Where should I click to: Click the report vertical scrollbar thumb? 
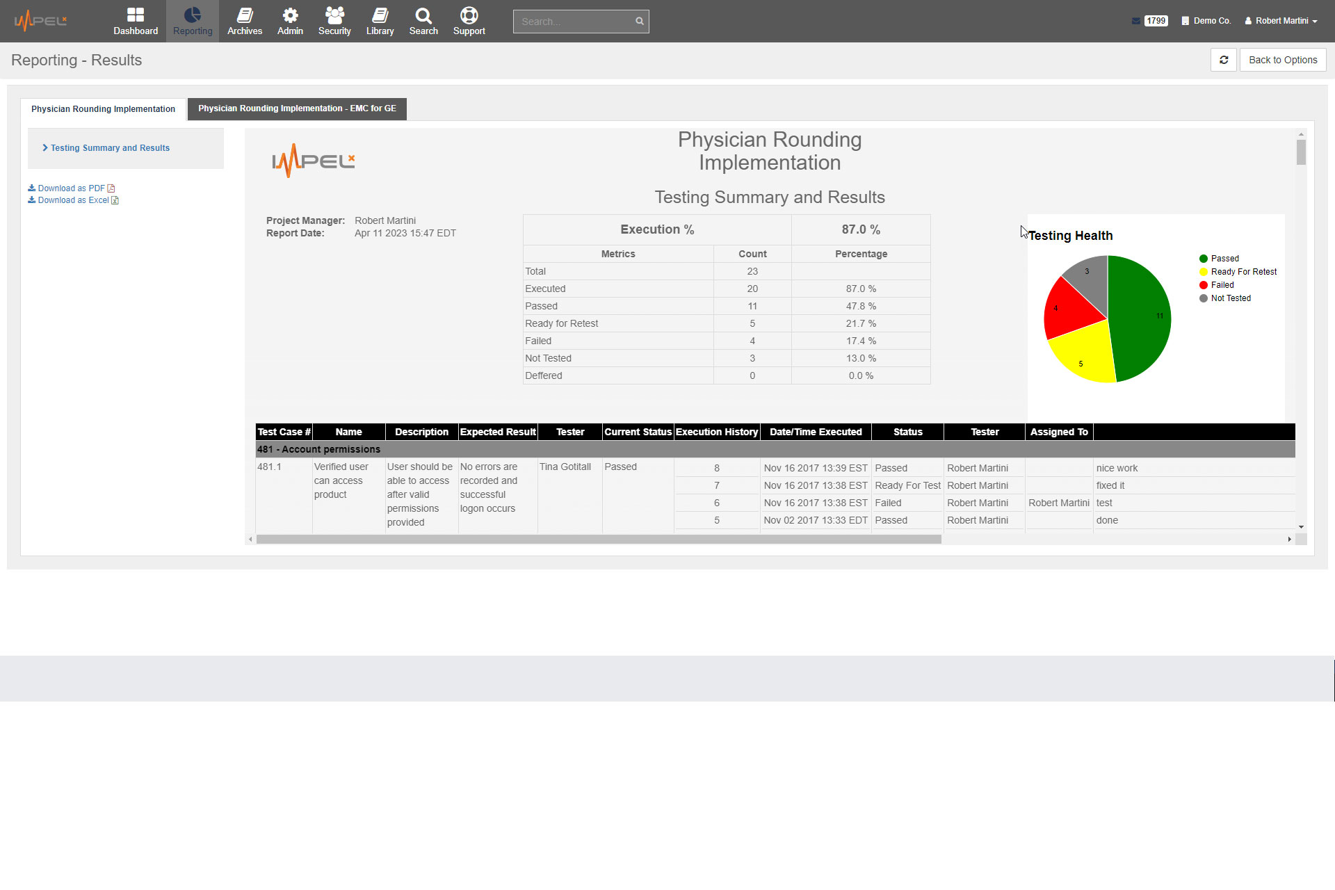(x=1301, y=152)
